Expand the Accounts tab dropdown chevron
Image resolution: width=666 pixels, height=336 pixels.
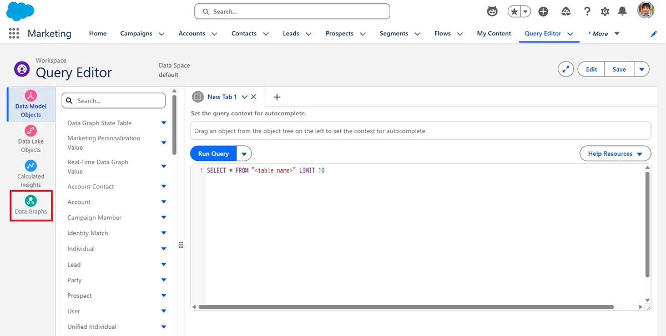[214, 34]
